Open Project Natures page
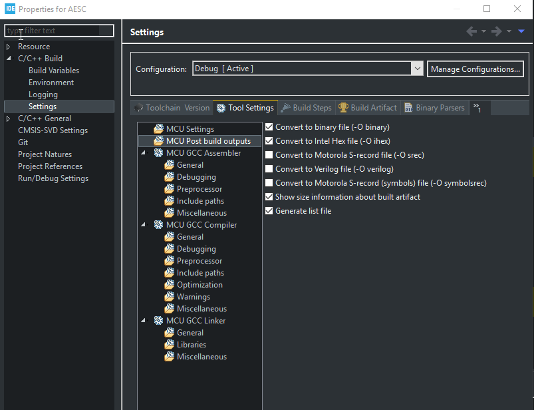The width and height of the screenshot is (534, 410). pyautogui.click(x=45, y=154)
